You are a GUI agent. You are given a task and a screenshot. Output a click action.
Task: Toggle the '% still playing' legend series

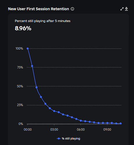pos(68,139)
